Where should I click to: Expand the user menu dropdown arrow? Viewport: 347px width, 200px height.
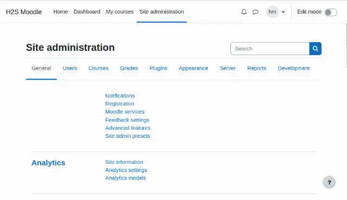click(x=283, y=12)
